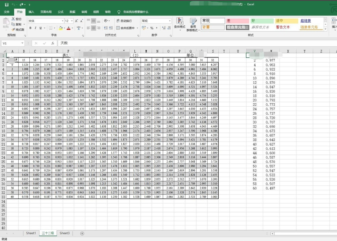This screenshot has height=241, width=337.
Task: Toggle Underline formatting (U)
Action: (40, 28)
